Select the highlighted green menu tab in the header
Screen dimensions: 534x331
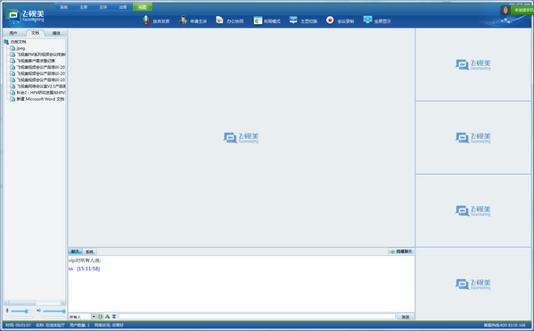click(x=143, y=7)
